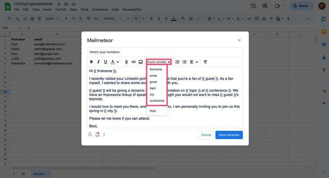Click create a filter icon
This screenshot has width=329, height=178.
(x=271, y=18)
